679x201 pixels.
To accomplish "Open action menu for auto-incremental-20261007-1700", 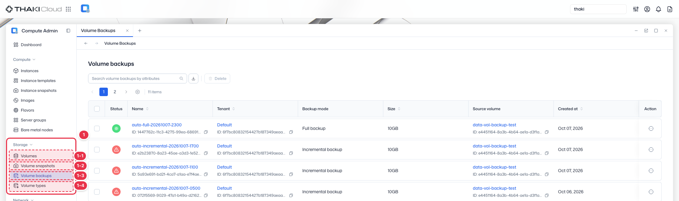I will pyautogui.click(x=651, y=150).
